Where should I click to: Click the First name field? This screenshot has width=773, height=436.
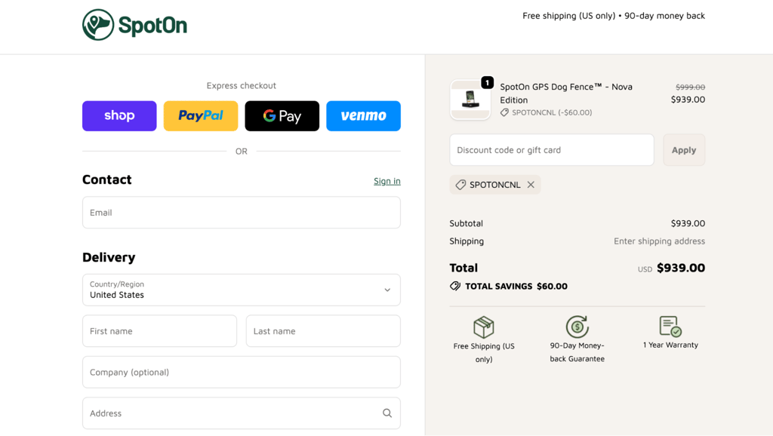(x=160, y=331)
